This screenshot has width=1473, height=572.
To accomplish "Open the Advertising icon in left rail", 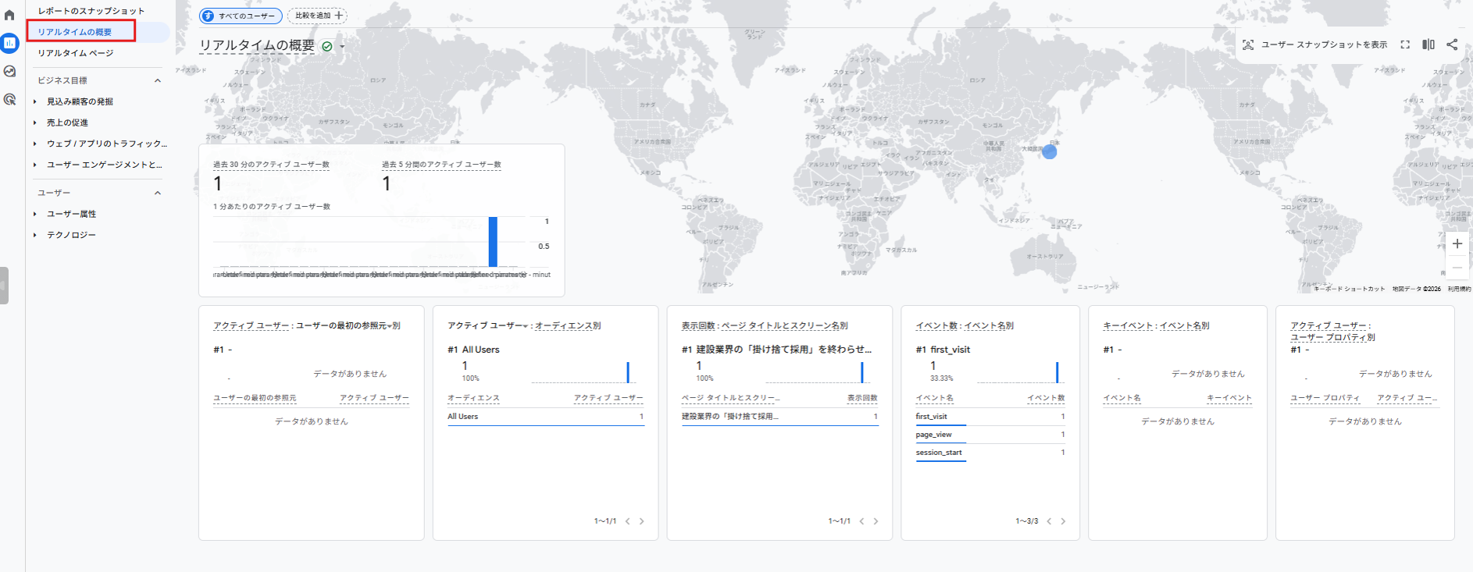I will click(9, 99).
